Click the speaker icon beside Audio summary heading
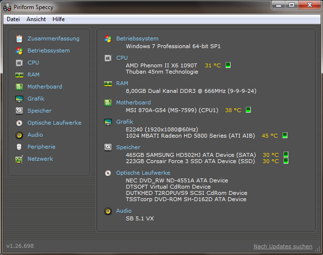 point(108,211)
